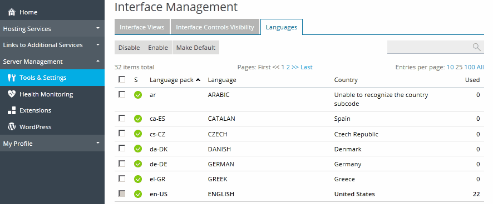Click the United States country cell

coord(354,194)
